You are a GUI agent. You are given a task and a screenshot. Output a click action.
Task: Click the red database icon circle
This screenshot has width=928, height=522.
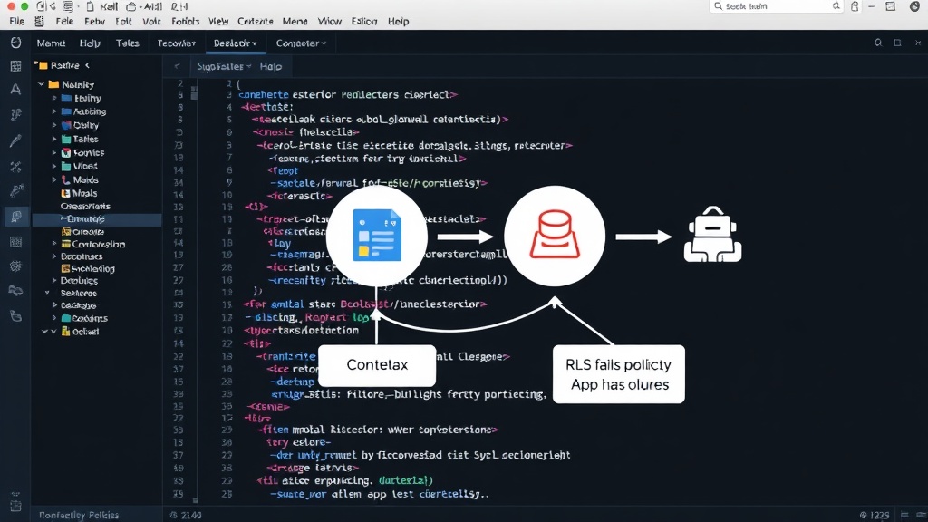[555, 236]
